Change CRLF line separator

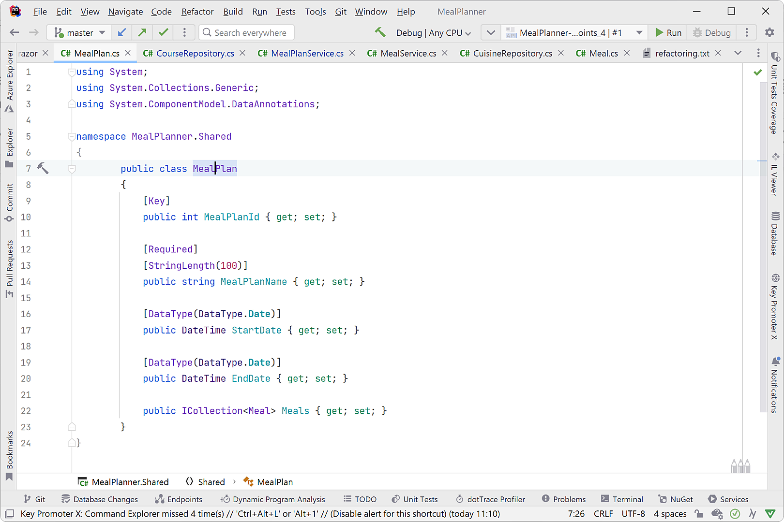(603, 513)
